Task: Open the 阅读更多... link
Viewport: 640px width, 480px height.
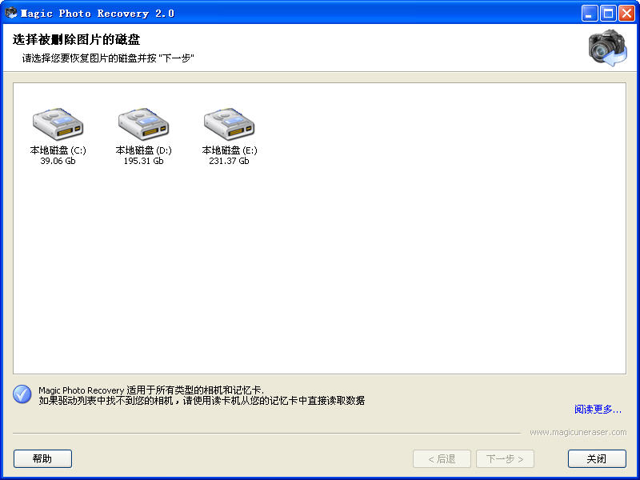Action: pyautogui.click(x=598, y=410)
